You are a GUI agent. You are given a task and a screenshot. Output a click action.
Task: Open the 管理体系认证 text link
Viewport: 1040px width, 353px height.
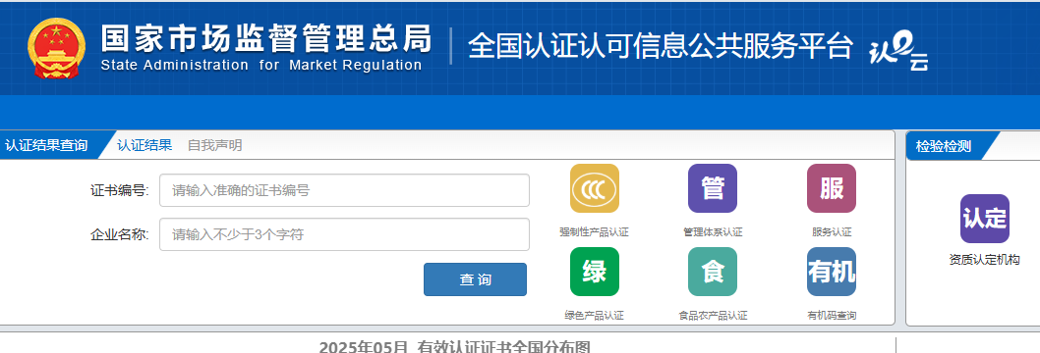pos(713,232)
